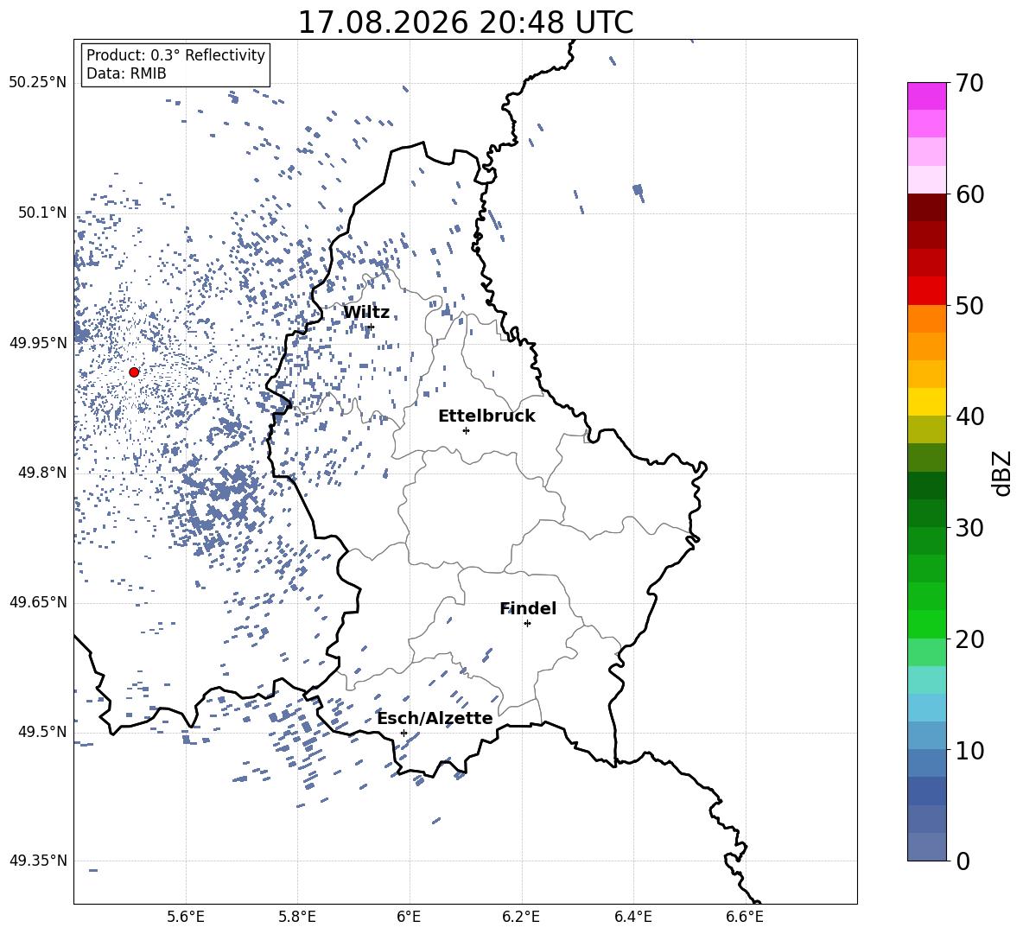Image resolution: width=1023 pixels, height=934 pixels.
Task: Click the magenta 70 dBZ colorbar segment
Action: pyautogui.click(x=926, y=96)
